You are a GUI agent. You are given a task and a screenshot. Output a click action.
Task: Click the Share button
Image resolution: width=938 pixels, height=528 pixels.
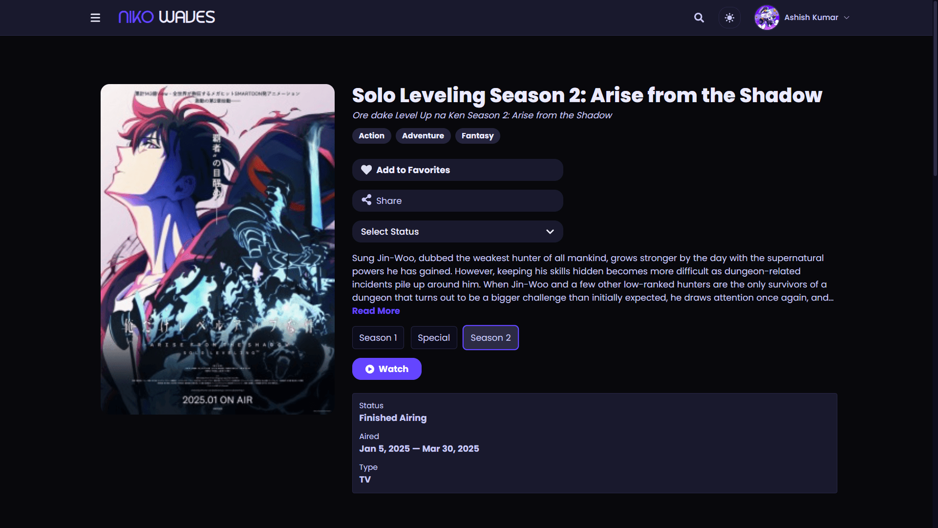click(x=457, y=200)
